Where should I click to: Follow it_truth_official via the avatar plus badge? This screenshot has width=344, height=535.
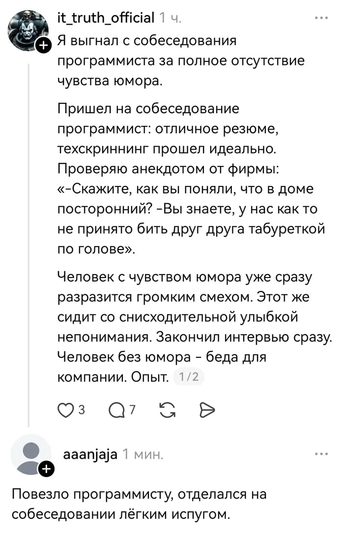point(44,46)
